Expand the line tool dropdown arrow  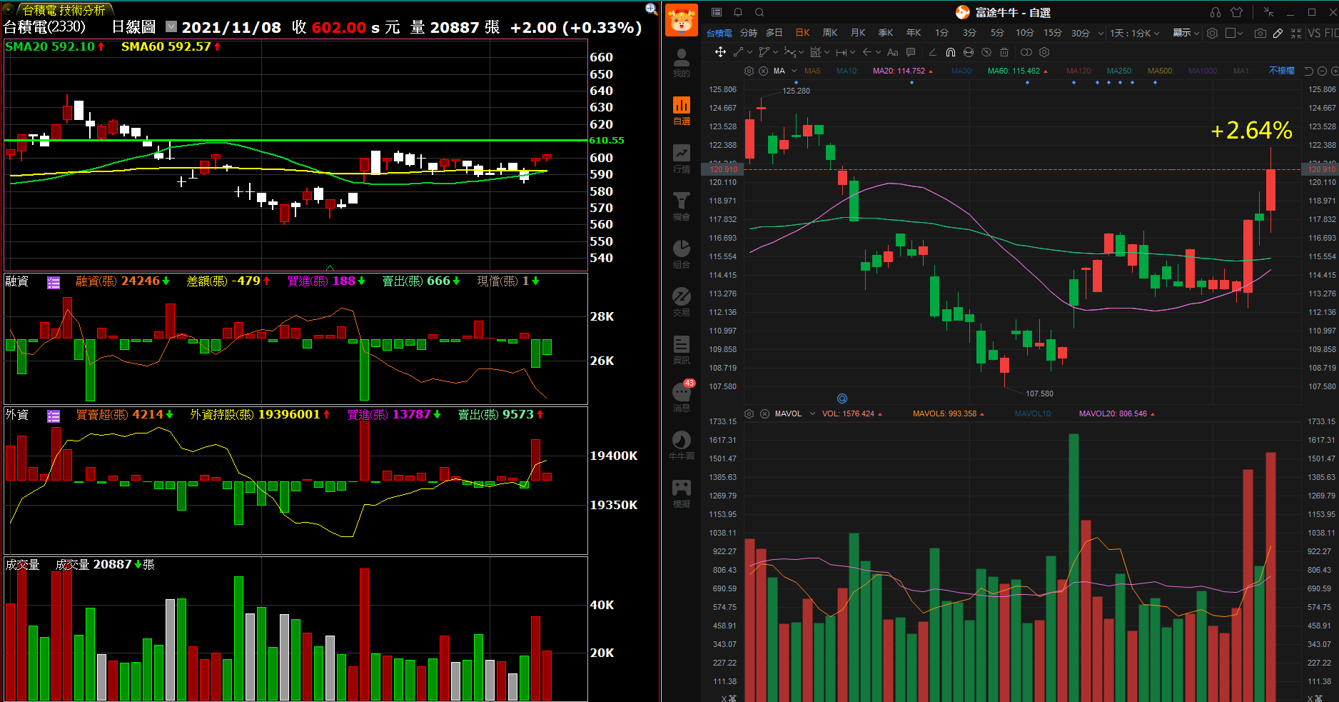click(x=749, y=52)
